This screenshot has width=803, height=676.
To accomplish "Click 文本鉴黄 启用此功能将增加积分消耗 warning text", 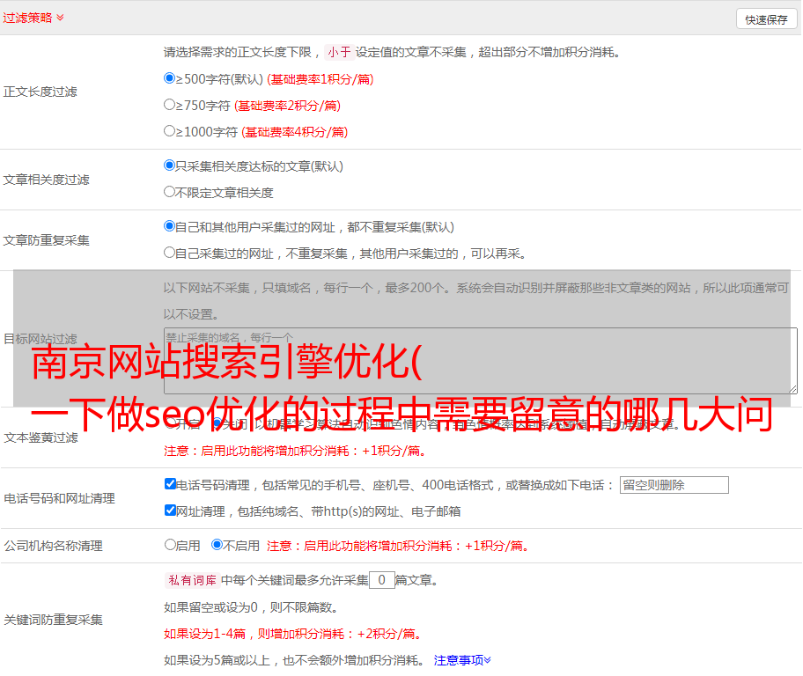I will point(297,451).
